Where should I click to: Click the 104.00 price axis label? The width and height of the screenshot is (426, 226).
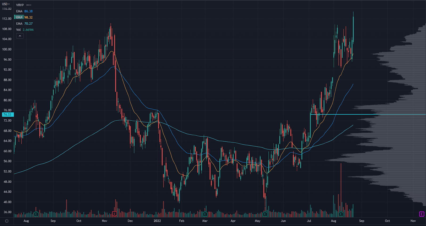[7, 39]
